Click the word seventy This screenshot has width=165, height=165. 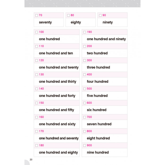(45, 22)
